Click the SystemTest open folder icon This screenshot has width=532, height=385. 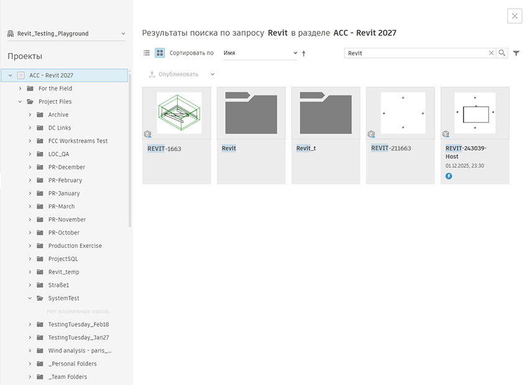click(40, 298)
